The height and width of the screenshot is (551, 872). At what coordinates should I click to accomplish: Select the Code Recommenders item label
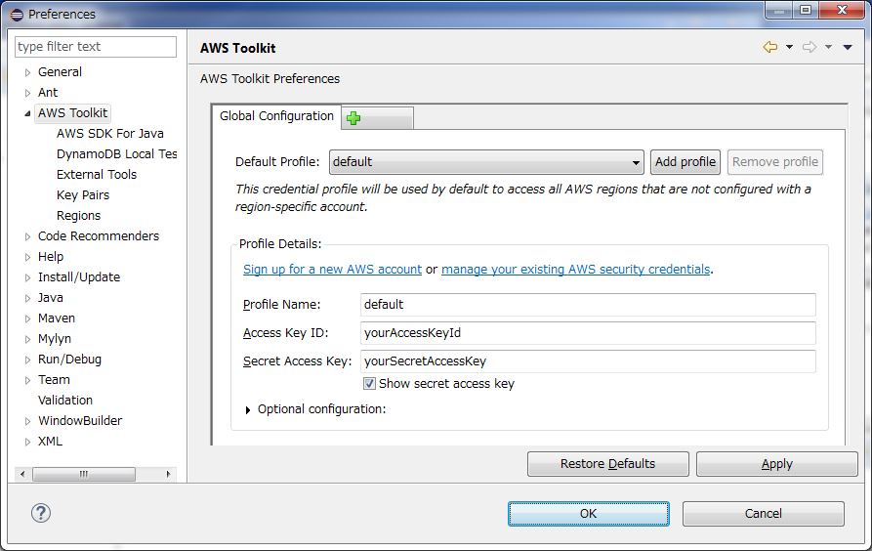[98, 236]
